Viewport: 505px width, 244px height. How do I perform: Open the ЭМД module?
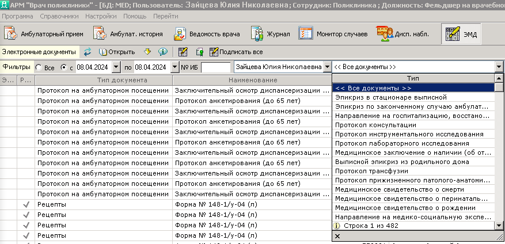tap(461, 34)
